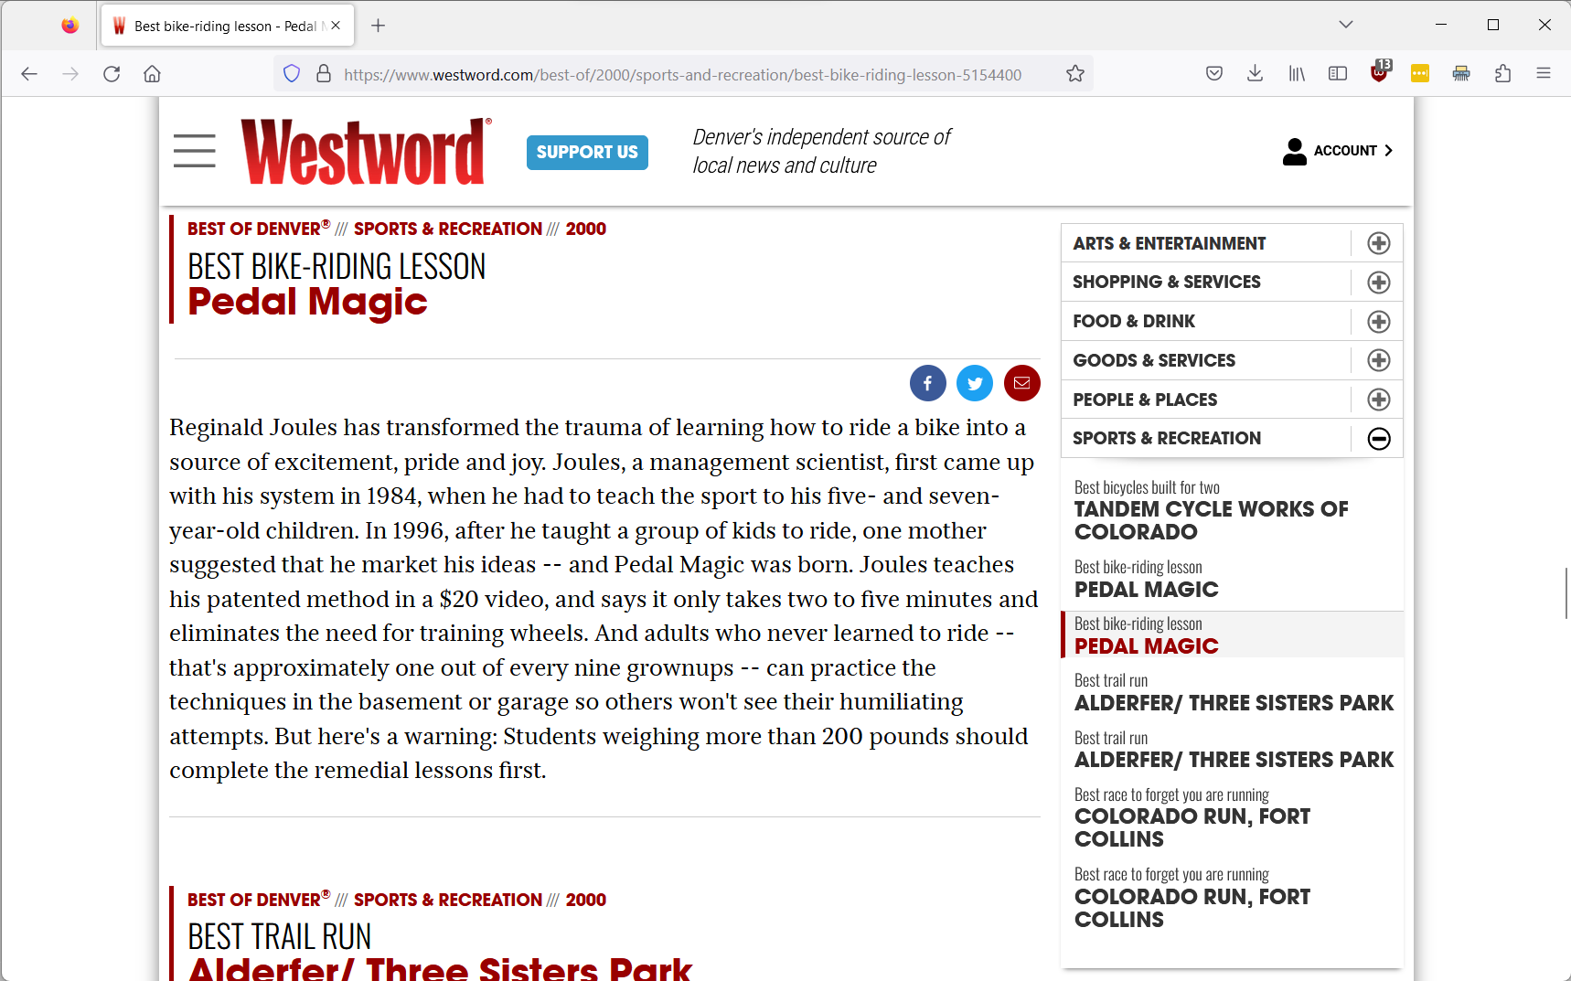Open the browser home page
This screenshot has width=1571, height=981.
coord(153,74)
